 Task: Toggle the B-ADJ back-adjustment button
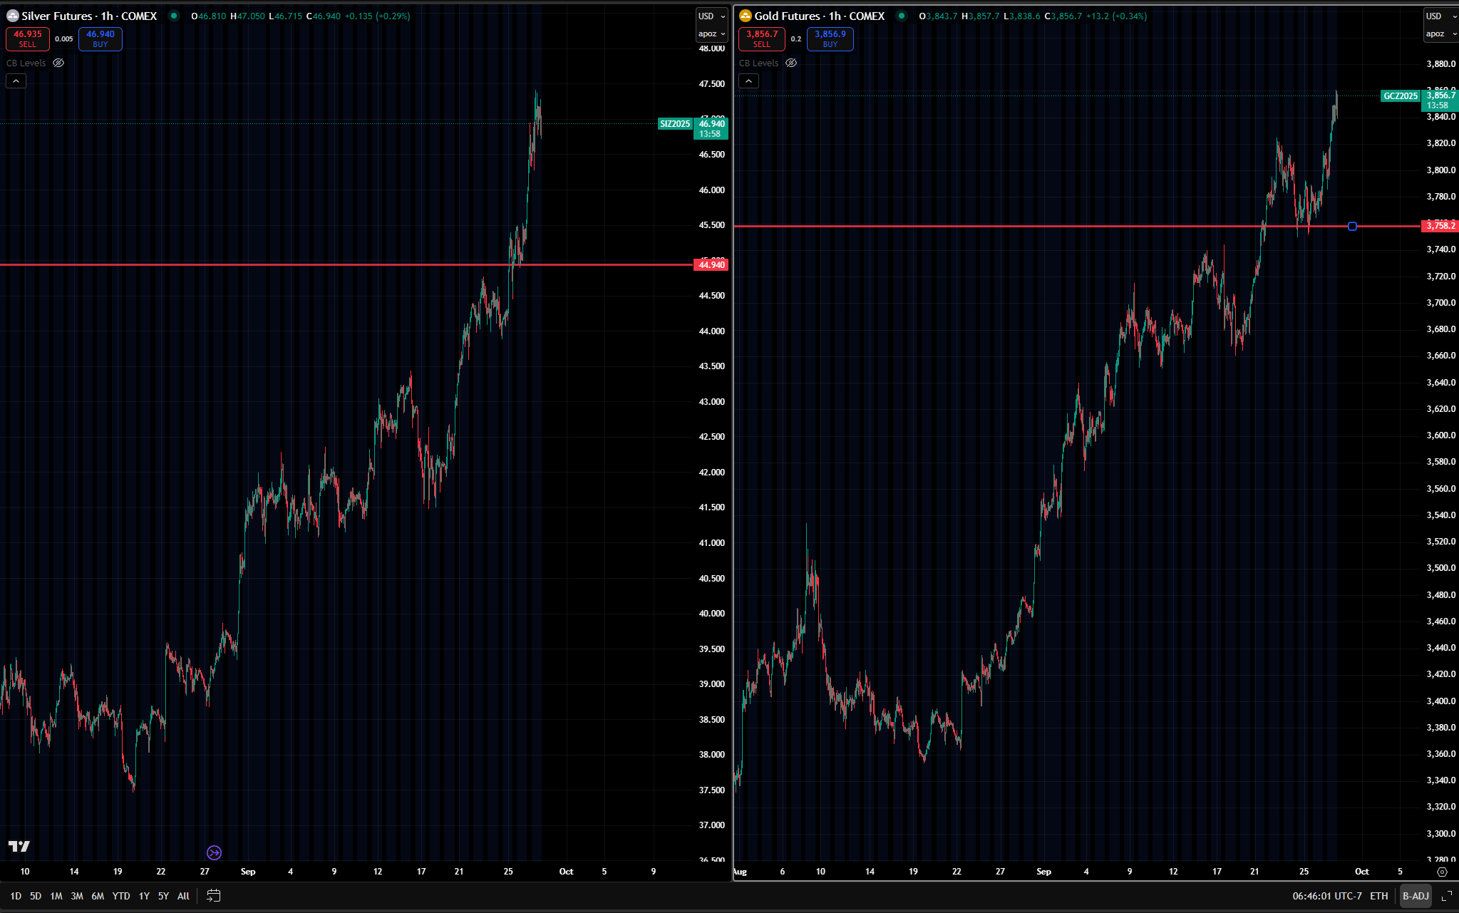[1415, 896]
